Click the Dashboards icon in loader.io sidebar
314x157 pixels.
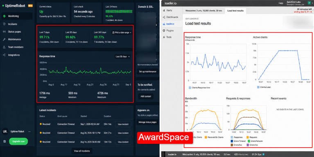(164, 17)
